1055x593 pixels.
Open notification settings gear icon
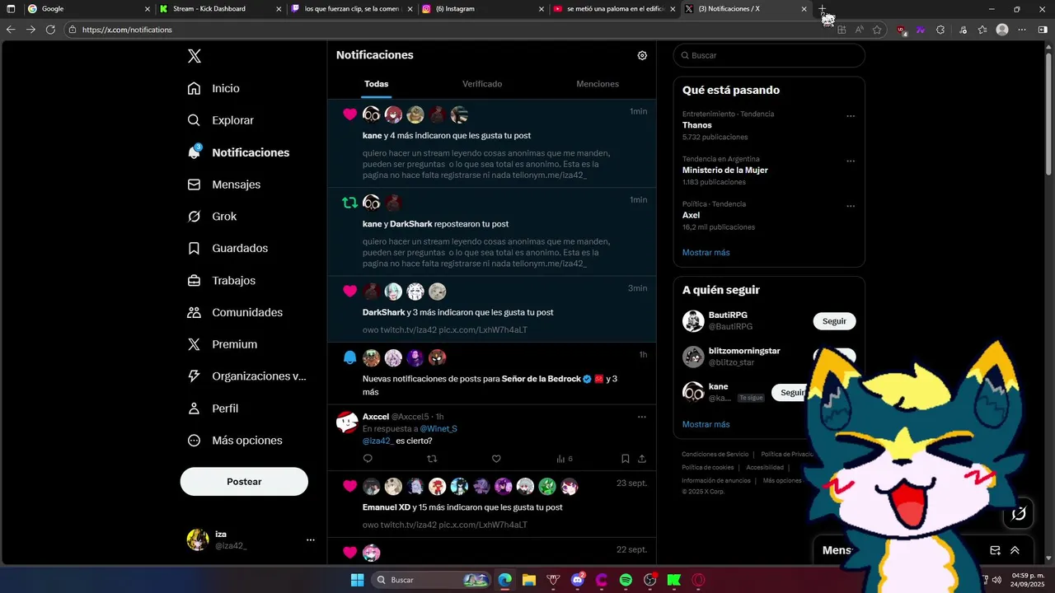642,55
